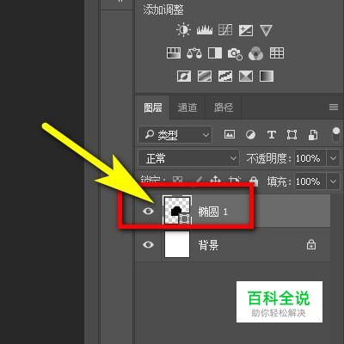Viewport: 344px width, 344px height.
Task: Click the 椭圆 1 layer name
Action: tap(212, 212)
